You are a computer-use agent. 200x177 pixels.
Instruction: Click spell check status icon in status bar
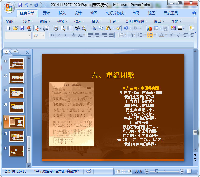point(88,171)
